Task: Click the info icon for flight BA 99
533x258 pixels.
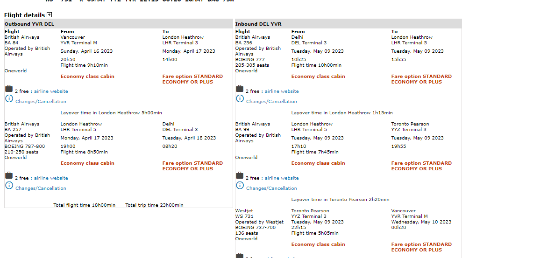Action: pyautogui.click(x=240, y=185)
